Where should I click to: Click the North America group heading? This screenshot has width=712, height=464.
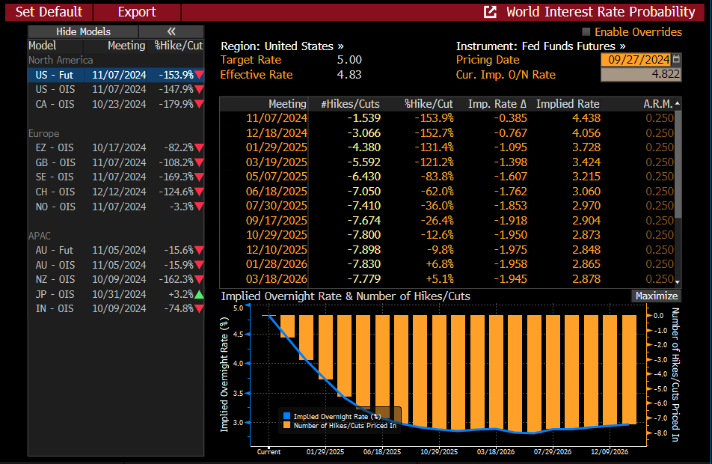click(61, 60)
